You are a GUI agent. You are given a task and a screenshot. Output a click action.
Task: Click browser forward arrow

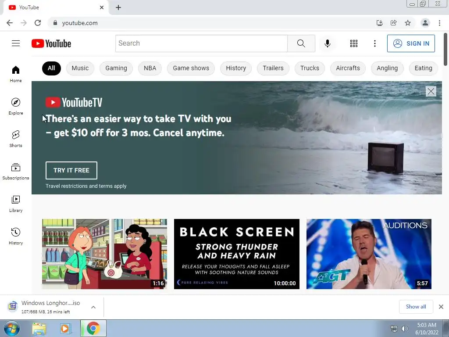(x=24, y=23)
